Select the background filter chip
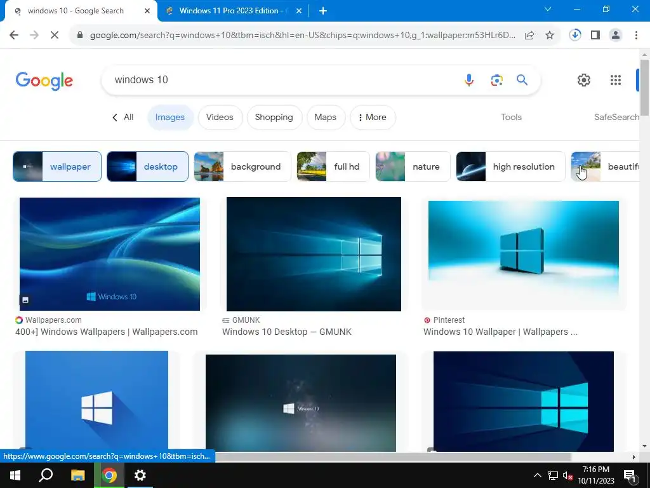This screenshot has width=650, height=488. click(242, 166)
